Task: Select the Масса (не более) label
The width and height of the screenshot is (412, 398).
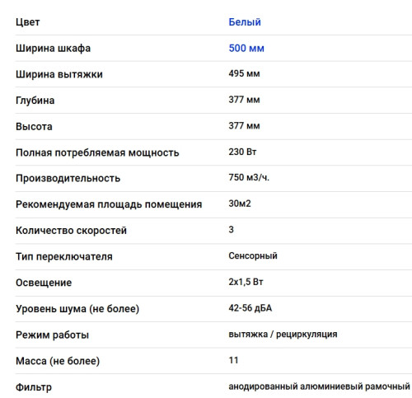Action: pos(58,361)
